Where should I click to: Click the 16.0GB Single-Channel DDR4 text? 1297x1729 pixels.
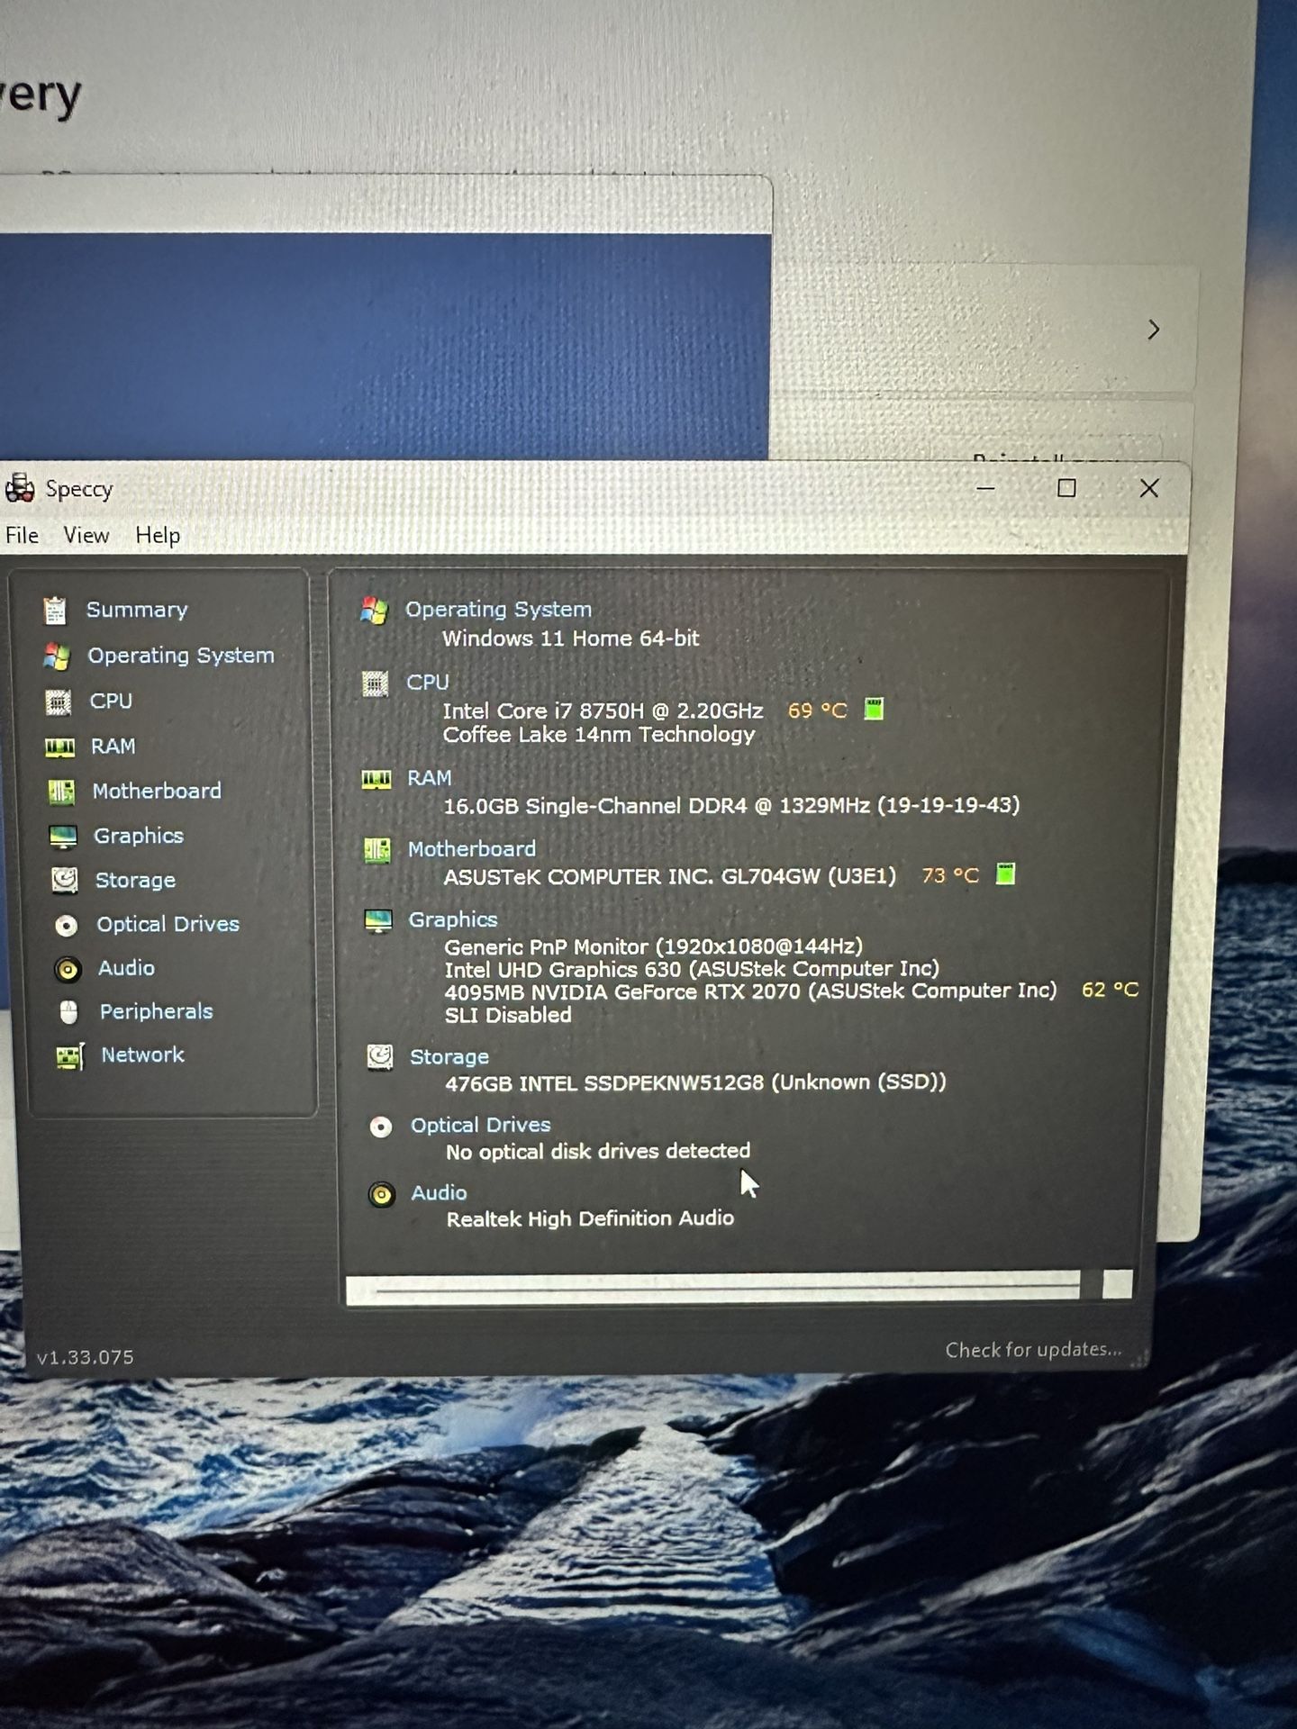click(731, 805)
